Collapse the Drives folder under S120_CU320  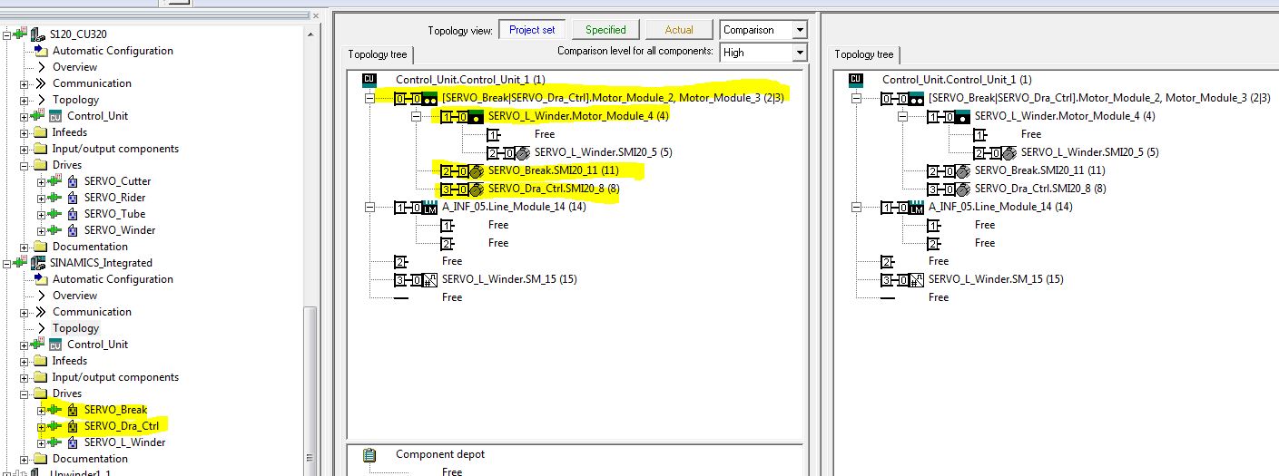tap(25, 165)
